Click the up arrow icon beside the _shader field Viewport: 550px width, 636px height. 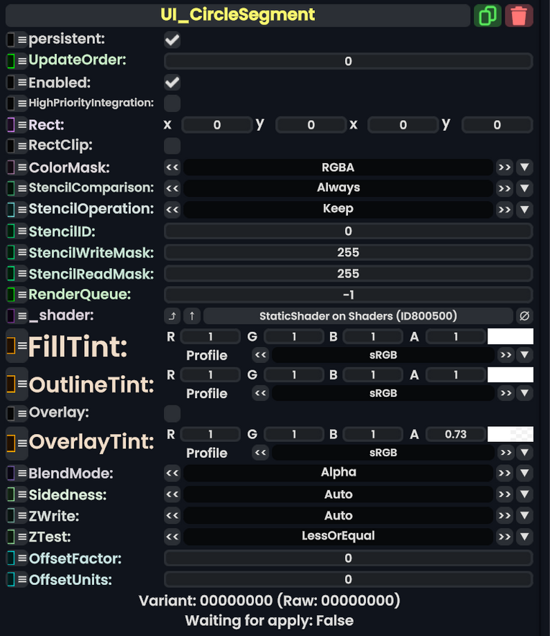click(191, 316)
